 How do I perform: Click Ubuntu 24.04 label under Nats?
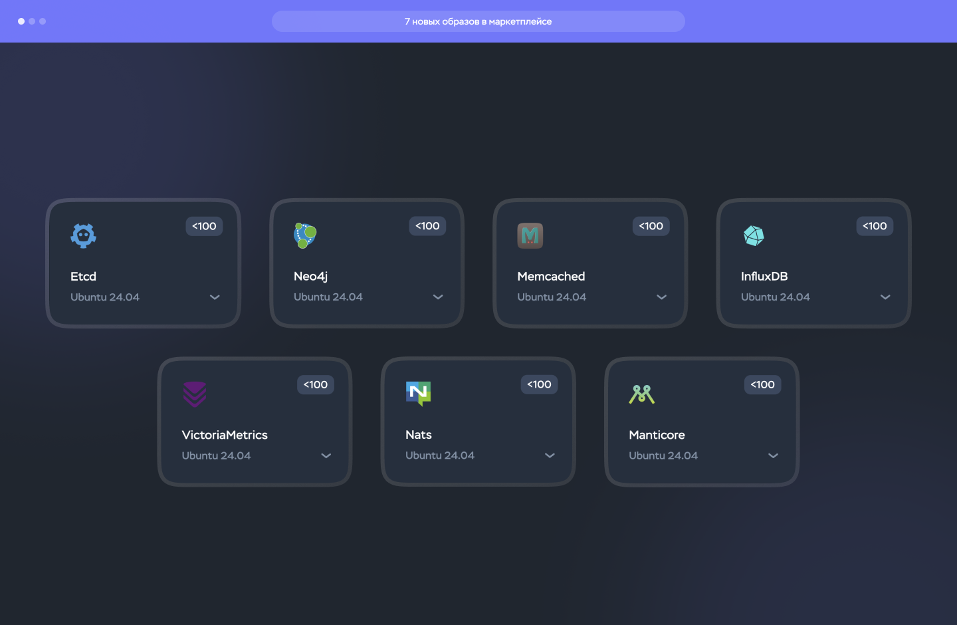point(440,455)
